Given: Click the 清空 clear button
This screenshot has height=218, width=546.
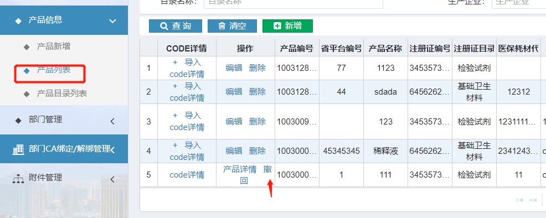Looking at the screenshot, I should click(232, 26).
